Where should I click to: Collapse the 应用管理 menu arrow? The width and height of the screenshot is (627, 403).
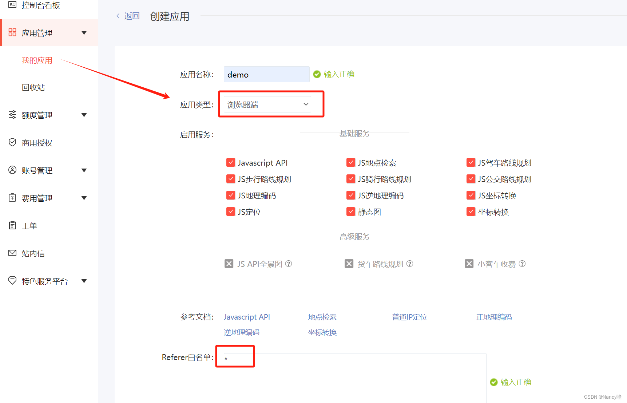pyautogui.click(x=84, y=33)
